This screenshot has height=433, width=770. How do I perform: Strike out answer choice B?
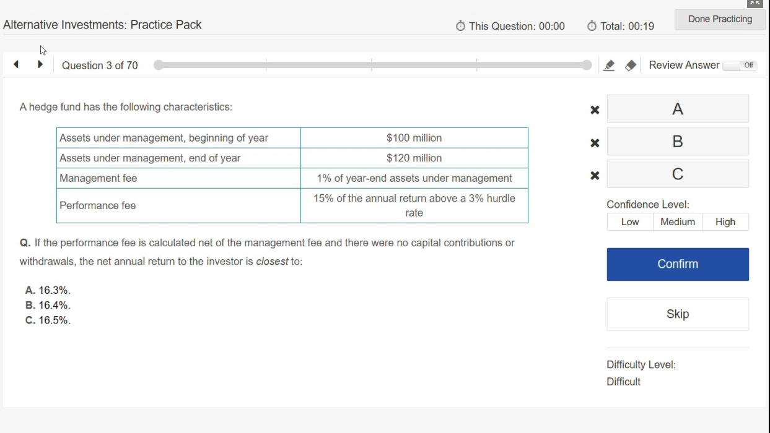click(595, 143)
